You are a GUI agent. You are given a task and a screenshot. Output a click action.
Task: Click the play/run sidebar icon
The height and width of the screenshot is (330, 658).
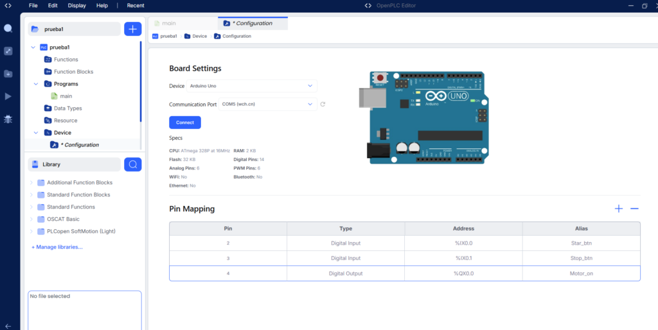(x=8, y=96)
